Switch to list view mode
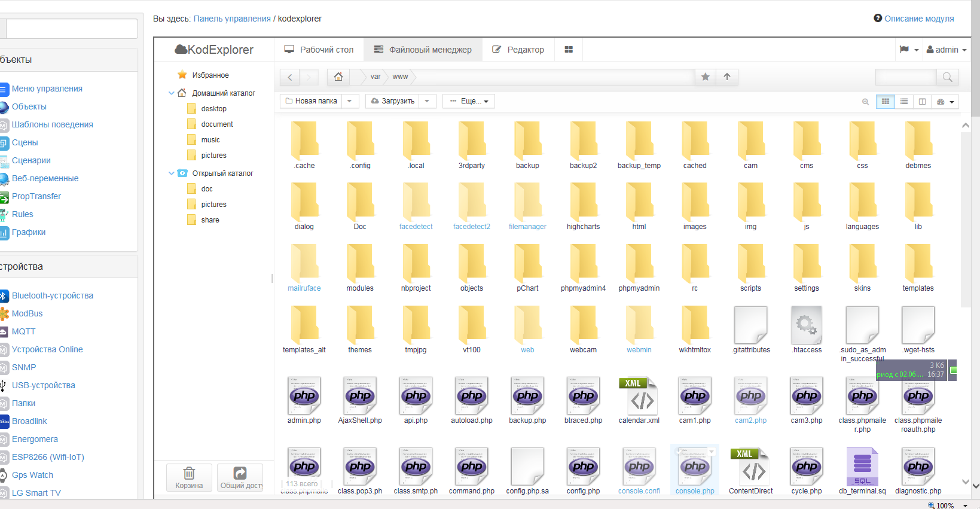Image resolution: width=980 pixels, height=509 pixels. pos(904,102)
